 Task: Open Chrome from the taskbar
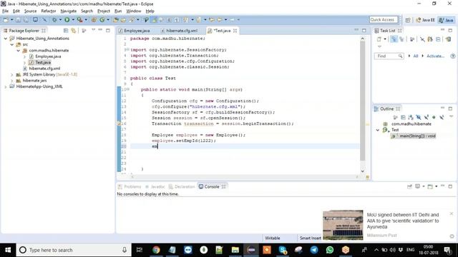pos(156,250)
